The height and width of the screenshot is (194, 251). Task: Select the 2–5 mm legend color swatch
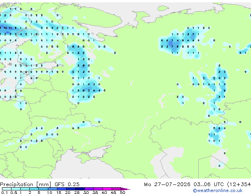click(x=34, y=189)
